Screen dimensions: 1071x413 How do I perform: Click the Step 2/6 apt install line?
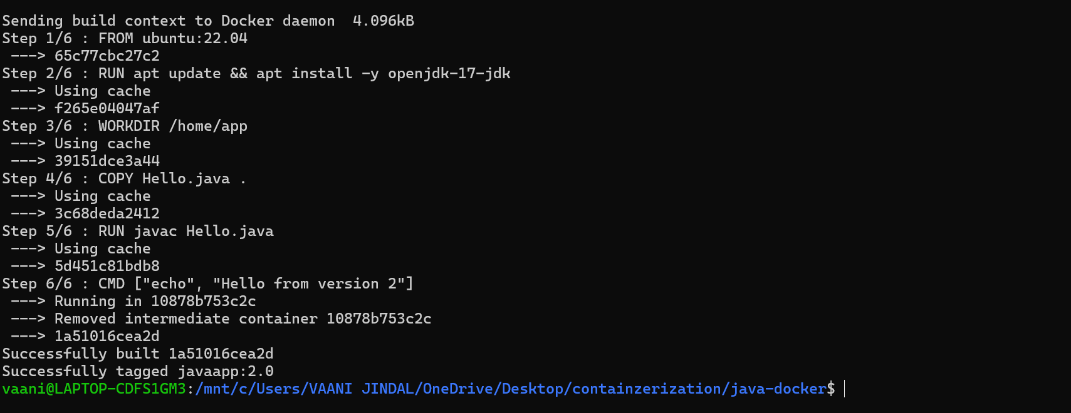pyautogui.click(x=256, y=73)
